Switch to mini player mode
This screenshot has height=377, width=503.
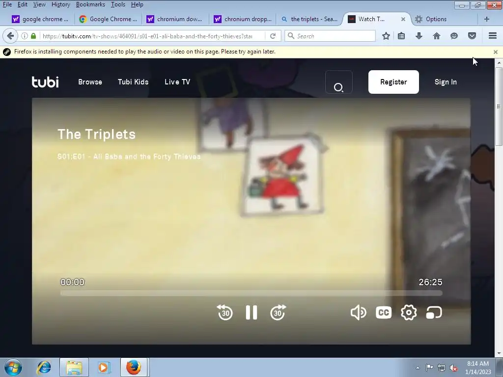pyautogui.click(x=434, y=312)
